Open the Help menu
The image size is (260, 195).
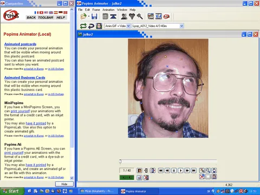click(x=133, y=10)
